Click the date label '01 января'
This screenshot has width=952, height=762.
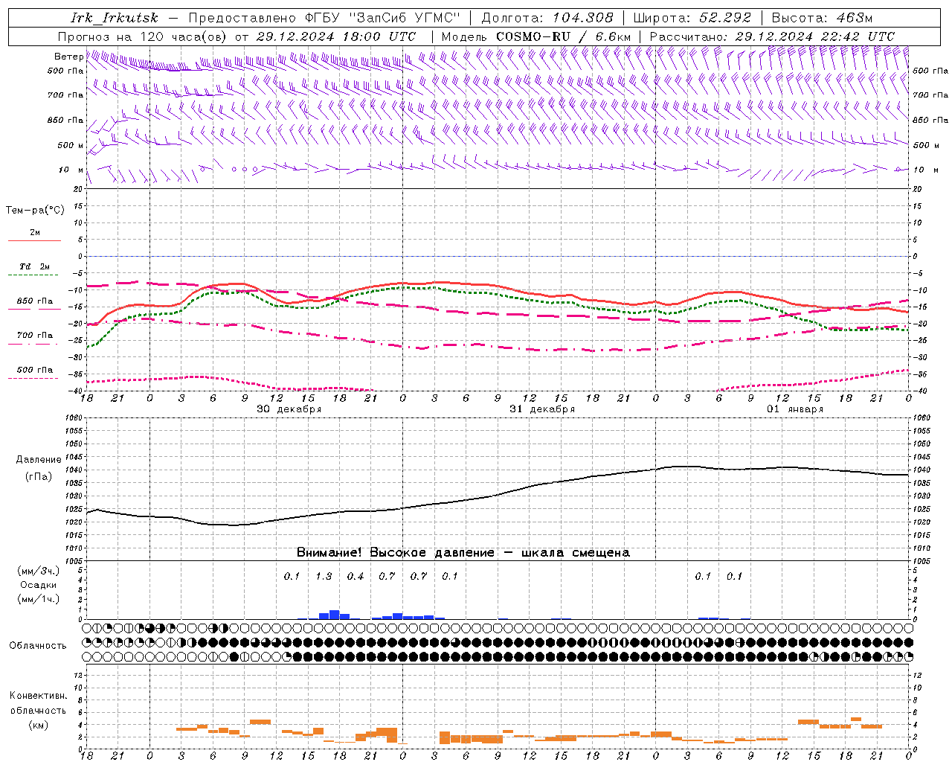click(795, 409)
